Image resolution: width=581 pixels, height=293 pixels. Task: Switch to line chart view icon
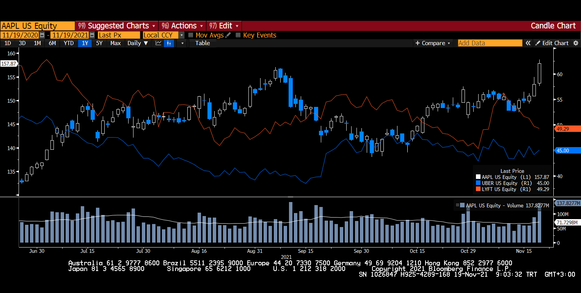[159, 43]
